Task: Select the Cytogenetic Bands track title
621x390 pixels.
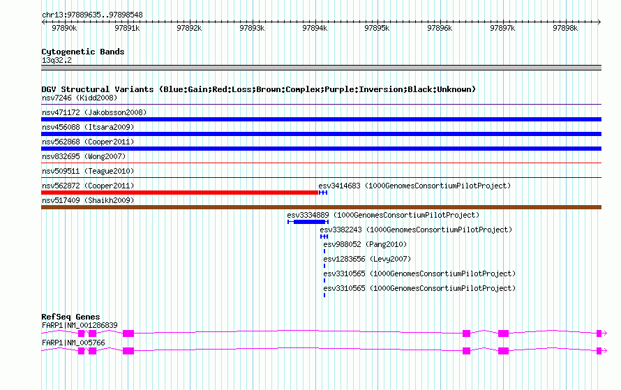Action: click(83, 52)
